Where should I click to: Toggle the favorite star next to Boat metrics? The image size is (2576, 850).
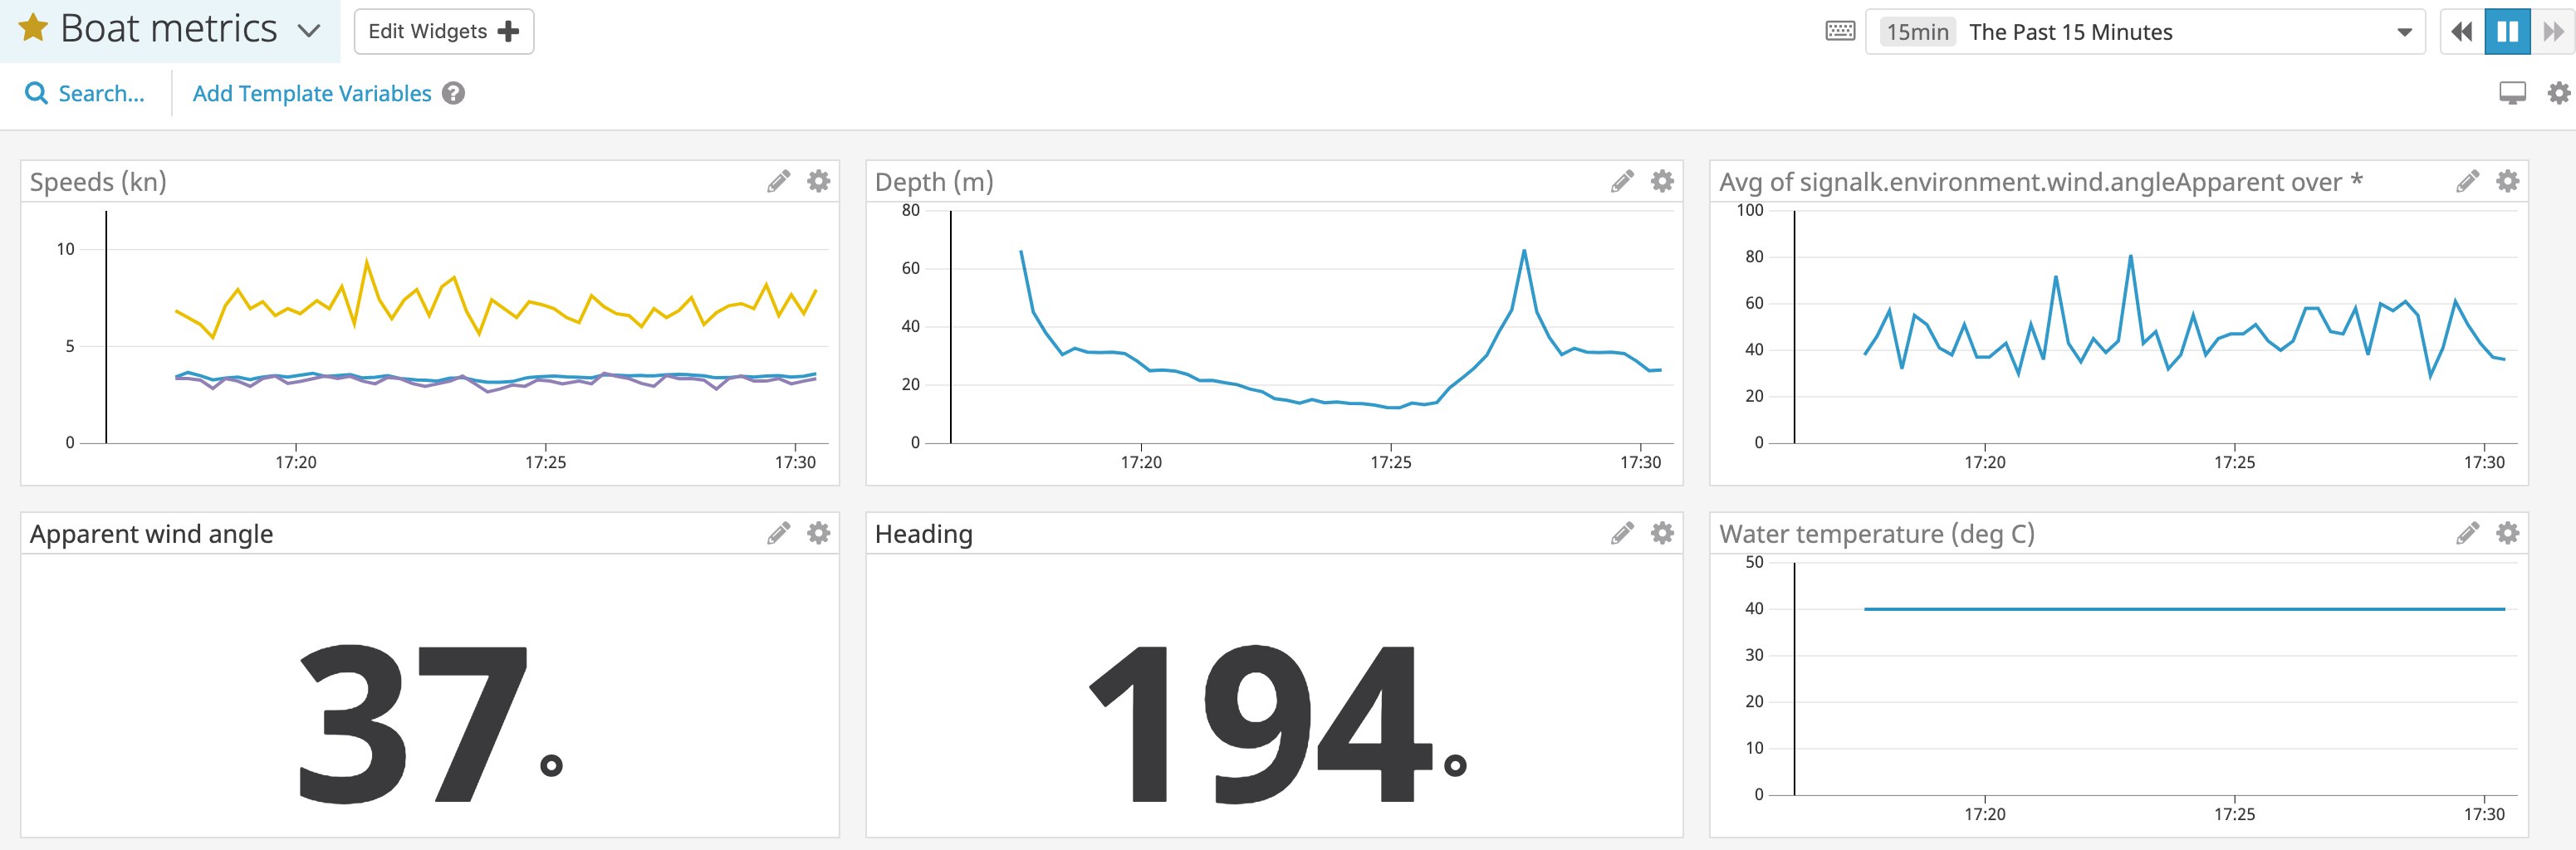pyautogui.click(x=31, y=28)
